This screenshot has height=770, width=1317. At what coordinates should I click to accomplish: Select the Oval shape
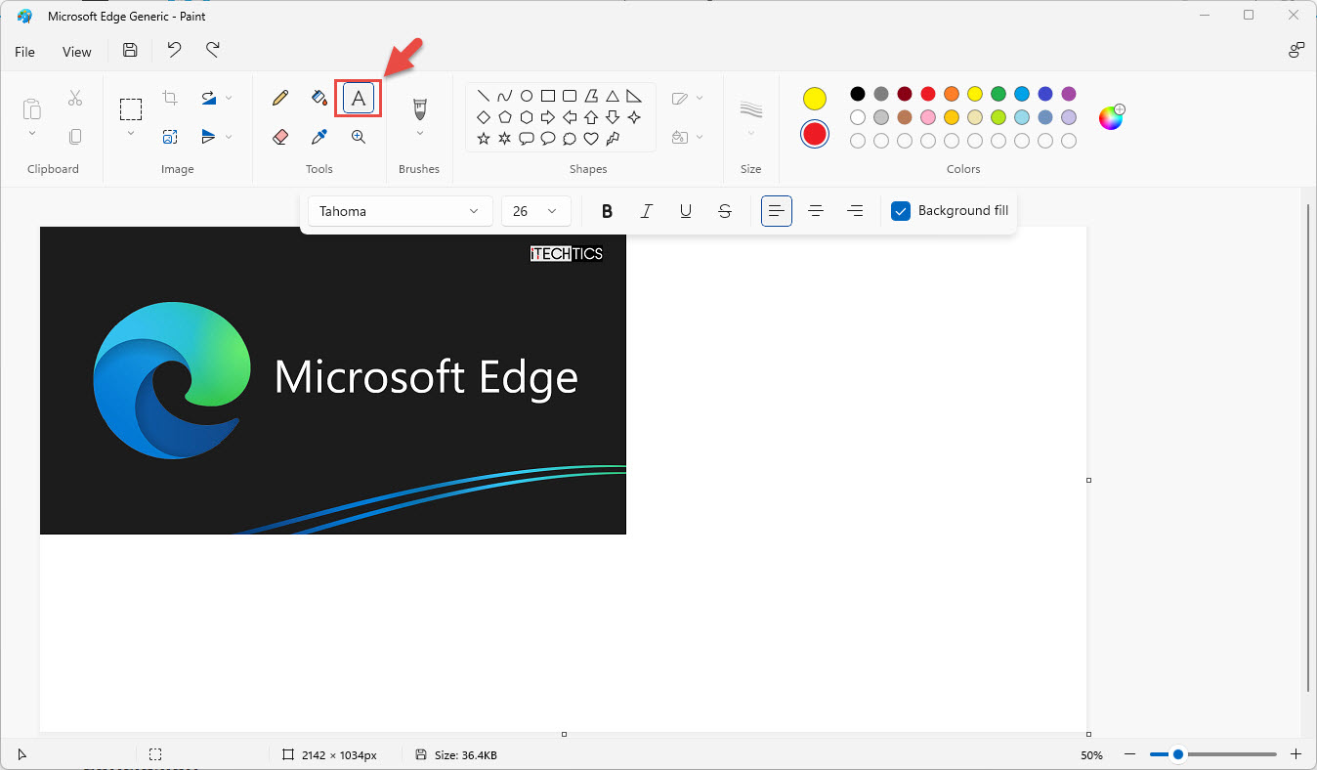(527, 96)
